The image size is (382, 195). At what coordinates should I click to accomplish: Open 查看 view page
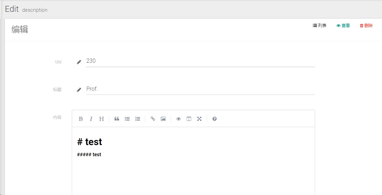click(343, 26)
